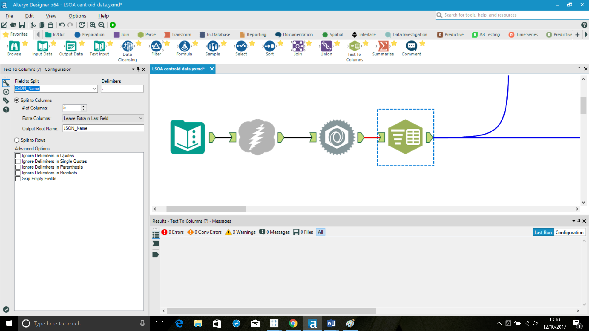
Task: Switch to the Spatial tool category
Action: tap(332, 35)
